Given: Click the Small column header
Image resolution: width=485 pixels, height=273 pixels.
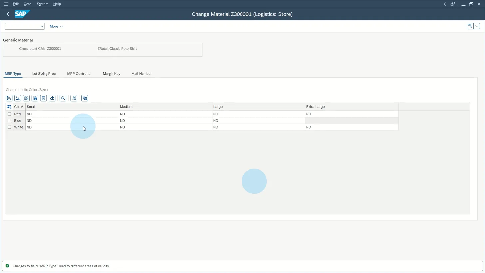Looking at the screenshot, I should click(x=72, y=107).
